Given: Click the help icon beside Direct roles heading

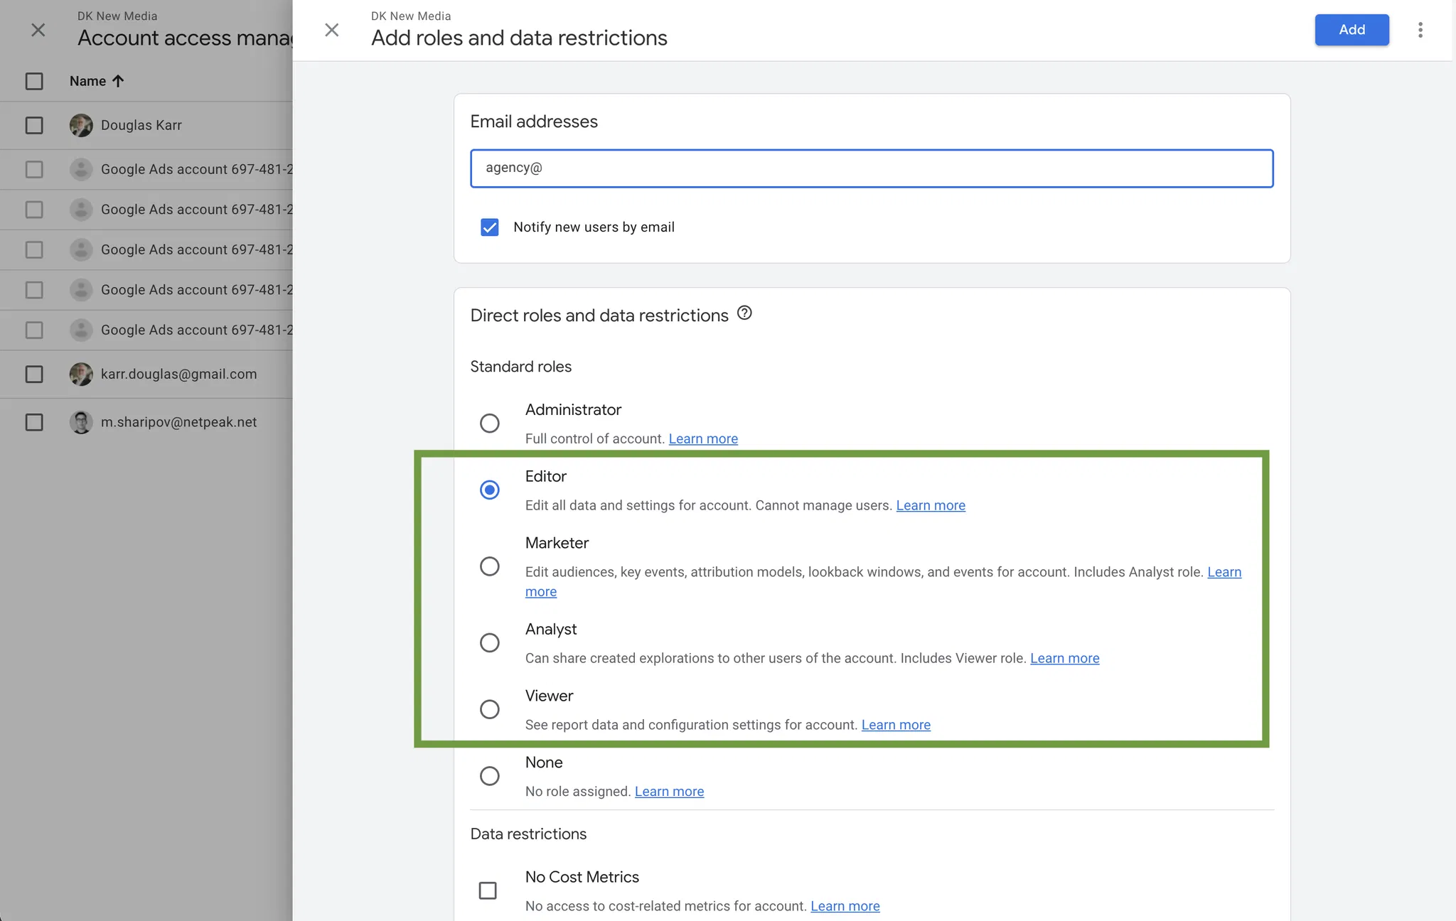Looking at the screenshot, I should pos(744,313).
